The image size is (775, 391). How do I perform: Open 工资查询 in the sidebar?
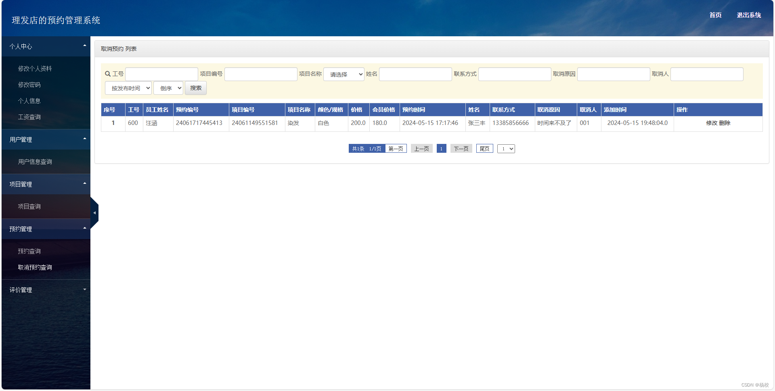29,117
